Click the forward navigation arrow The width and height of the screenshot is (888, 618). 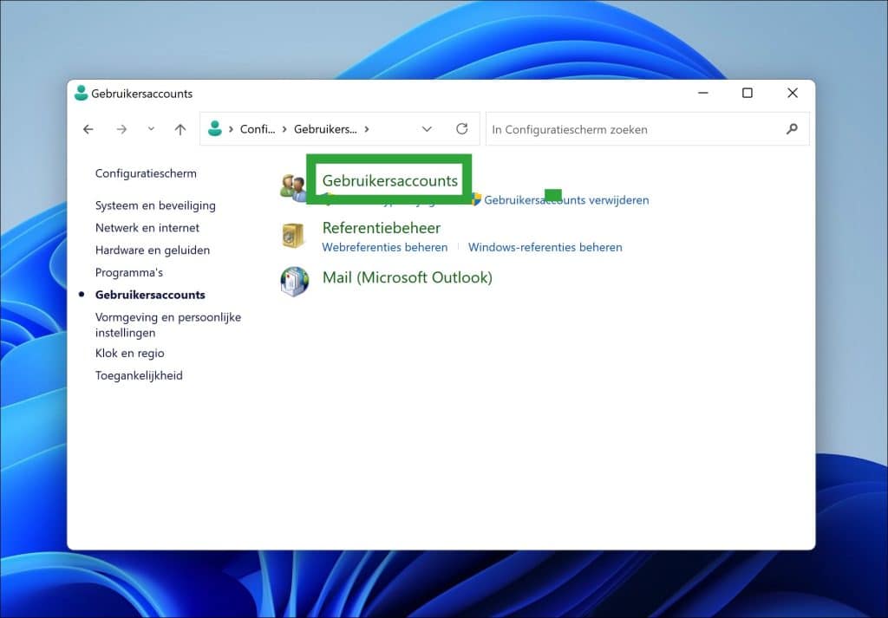(120, 128)
